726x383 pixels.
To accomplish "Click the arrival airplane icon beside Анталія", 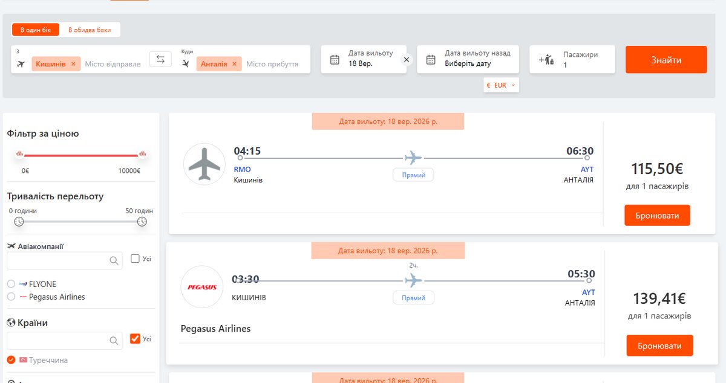I will 186,63.
